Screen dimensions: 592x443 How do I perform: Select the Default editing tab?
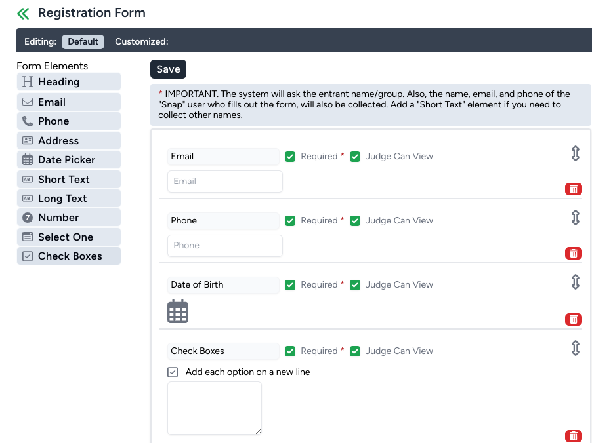83,41
